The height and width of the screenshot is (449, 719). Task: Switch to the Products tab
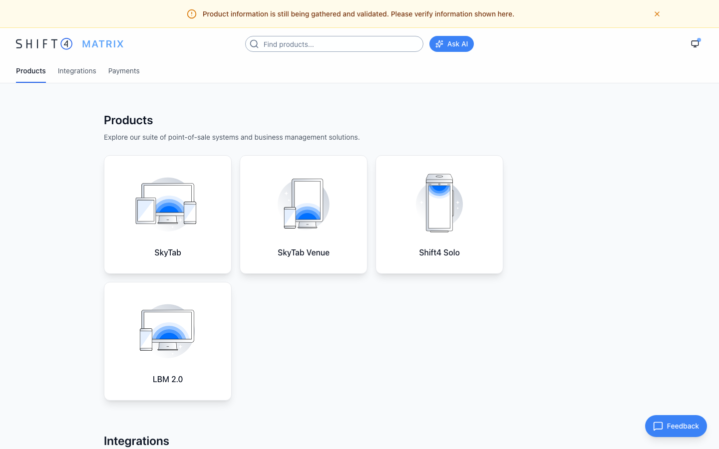click(x=31, y=71)
